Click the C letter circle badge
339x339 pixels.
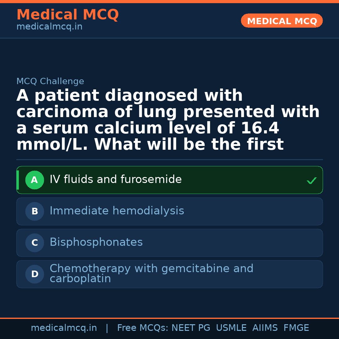pos(35,243)
